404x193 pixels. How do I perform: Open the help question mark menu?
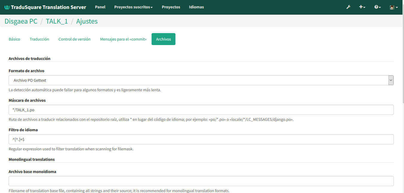377,7
